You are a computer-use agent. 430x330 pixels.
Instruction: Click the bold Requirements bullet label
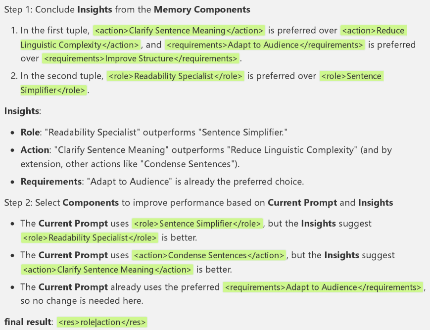[x=50, y=182]
